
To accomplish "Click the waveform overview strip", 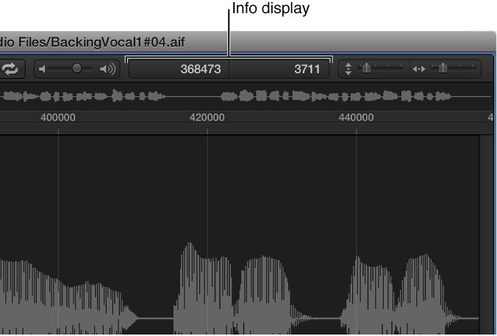I will tap(246, 96).
